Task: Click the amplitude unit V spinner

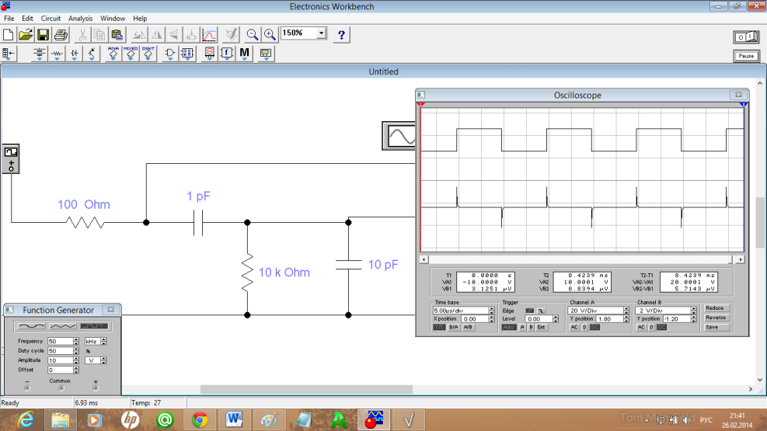Action: 104,360
